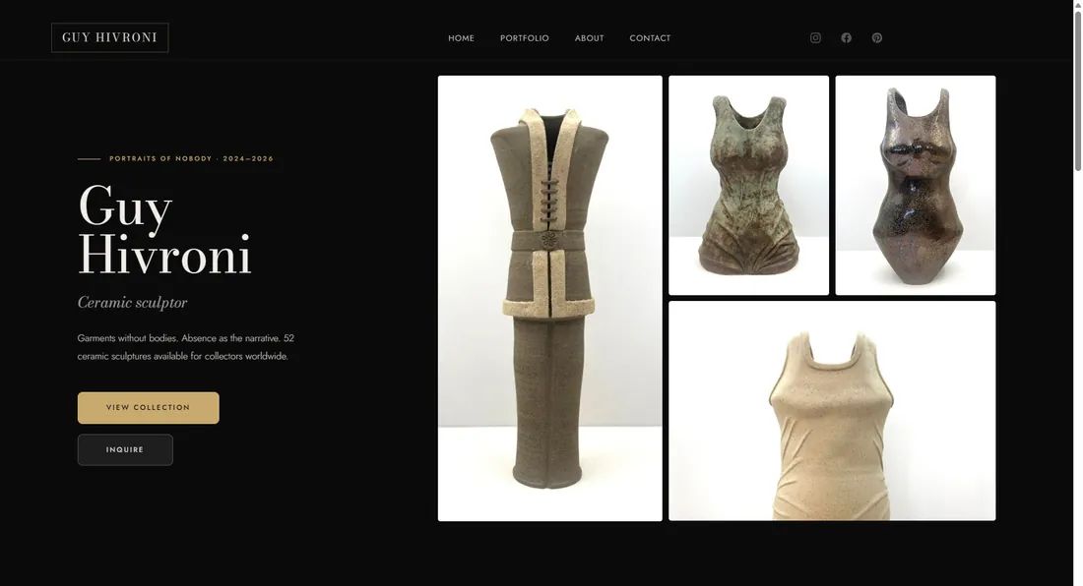The height and width of the screenshot is (586, 1083).
Task: Click the 'Garments without bodies' description paragraph
Action: click(x=186, y=347)
